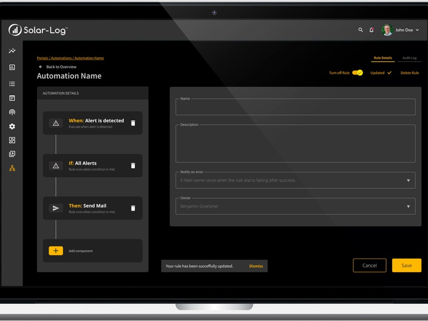428x321 pixels.
Task: Select the Rule Details tab
Action: click(x=383, y=58)
